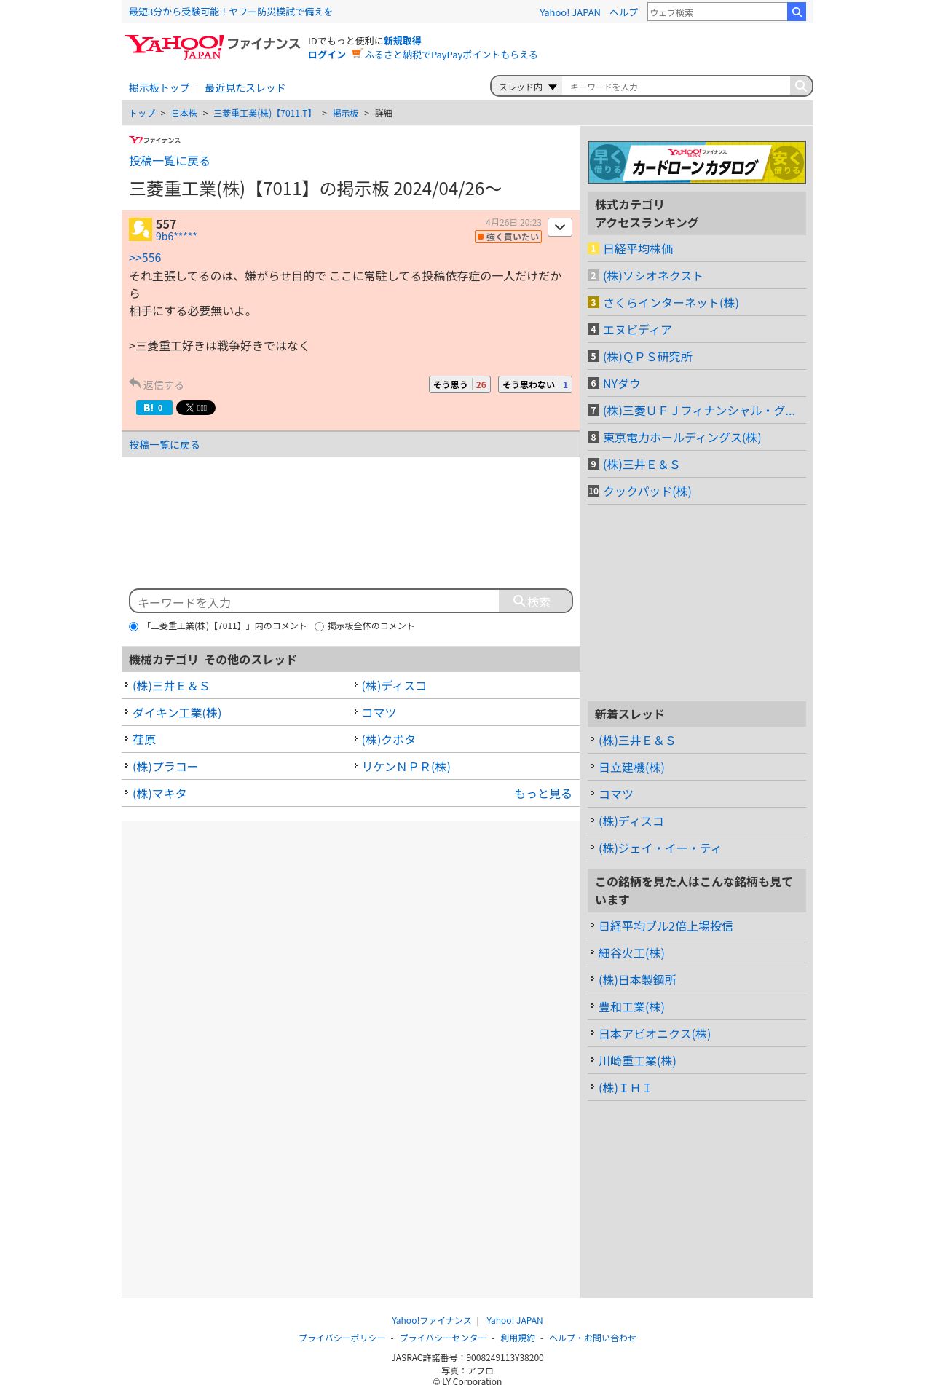Open (株)ジェイ・イー・ティ thread

(660, 848)
